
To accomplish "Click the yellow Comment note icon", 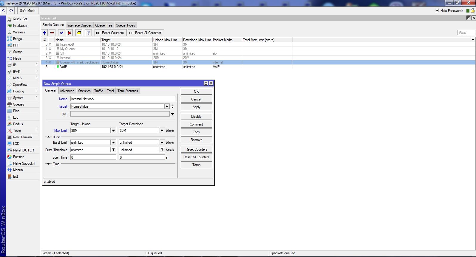I will coord(79,33).
